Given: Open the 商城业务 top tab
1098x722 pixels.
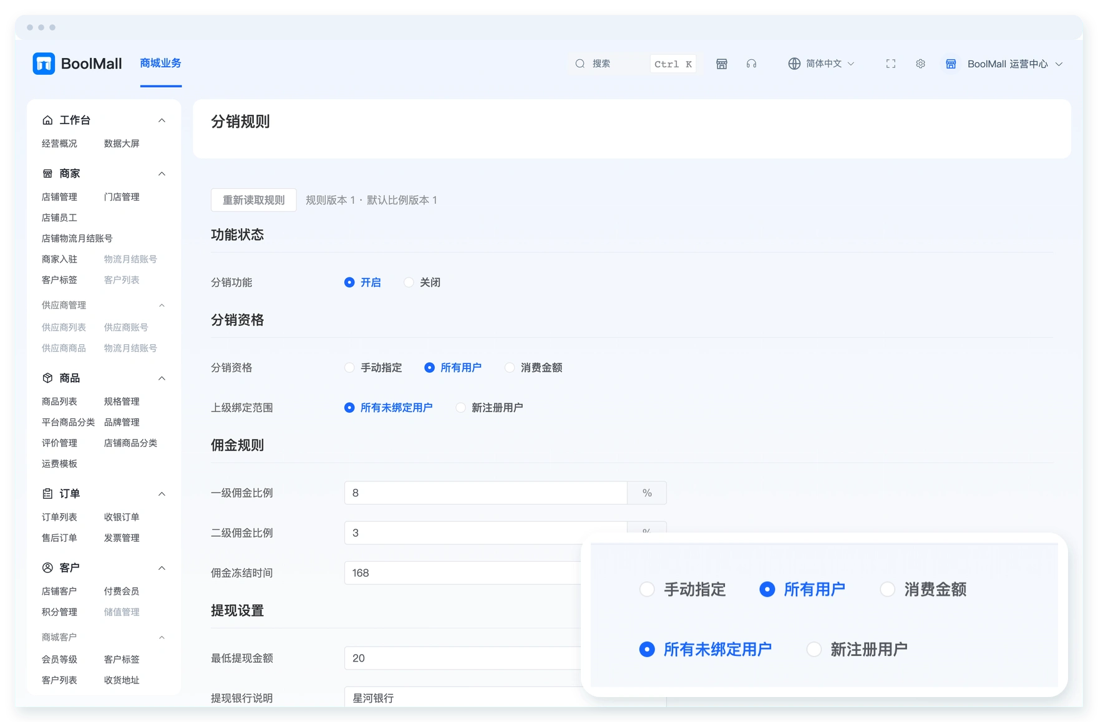Looking at the screenshot, I should click(x=161, y=63).
